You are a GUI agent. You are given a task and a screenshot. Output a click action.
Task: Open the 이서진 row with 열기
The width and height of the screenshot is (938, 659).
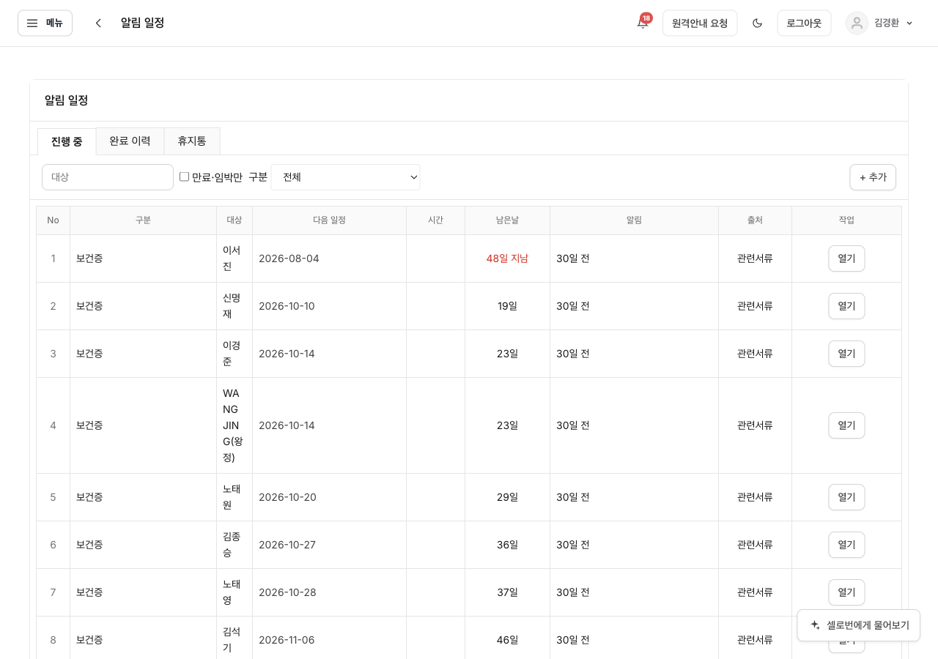click(x=846, y=258)
